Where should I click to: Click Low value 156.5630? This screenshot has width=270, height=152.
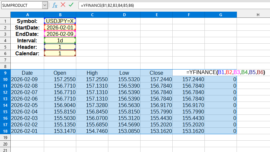[124, 105]
